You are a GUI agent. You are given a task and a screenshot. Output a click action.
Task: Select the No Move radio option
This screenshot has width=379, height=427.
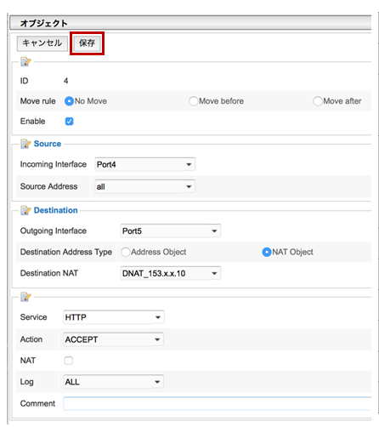69,101
